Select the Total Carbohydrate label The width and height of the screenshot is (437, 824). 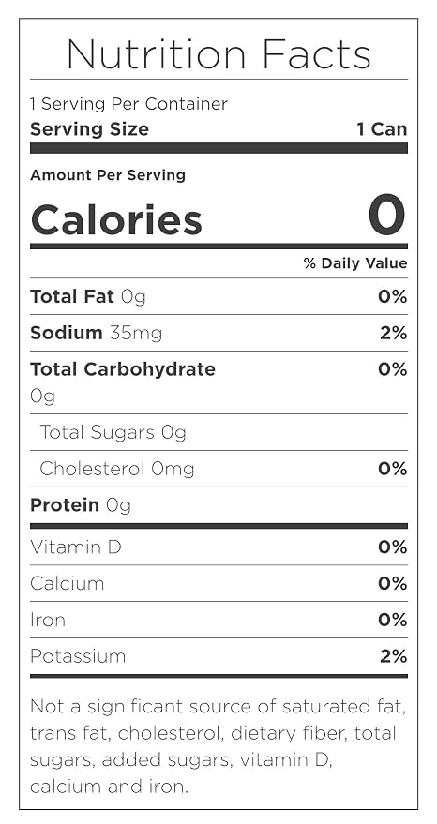tap(123, 370)
